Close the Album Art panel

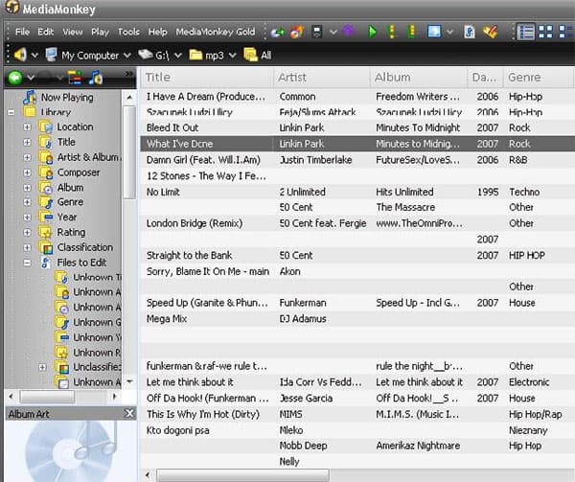[129, 414]
